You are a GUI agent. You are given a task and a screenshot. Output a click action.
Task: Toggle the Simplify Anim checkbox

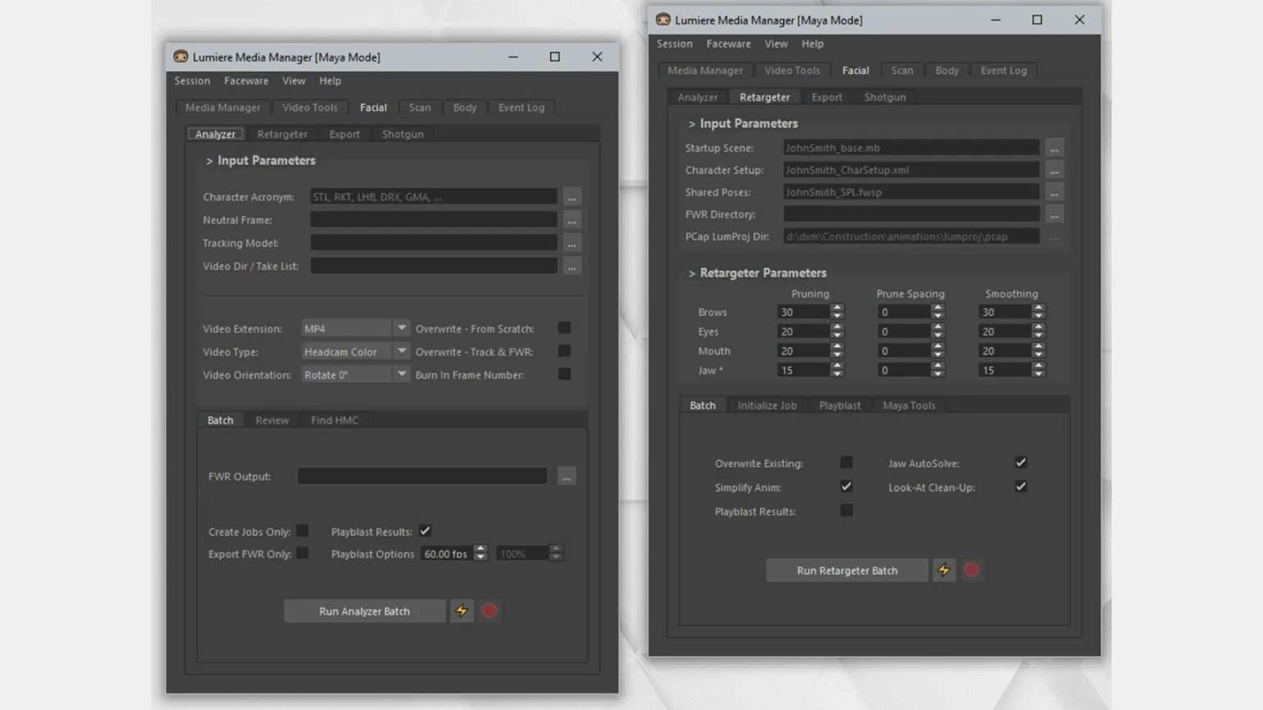pos(846,486)
